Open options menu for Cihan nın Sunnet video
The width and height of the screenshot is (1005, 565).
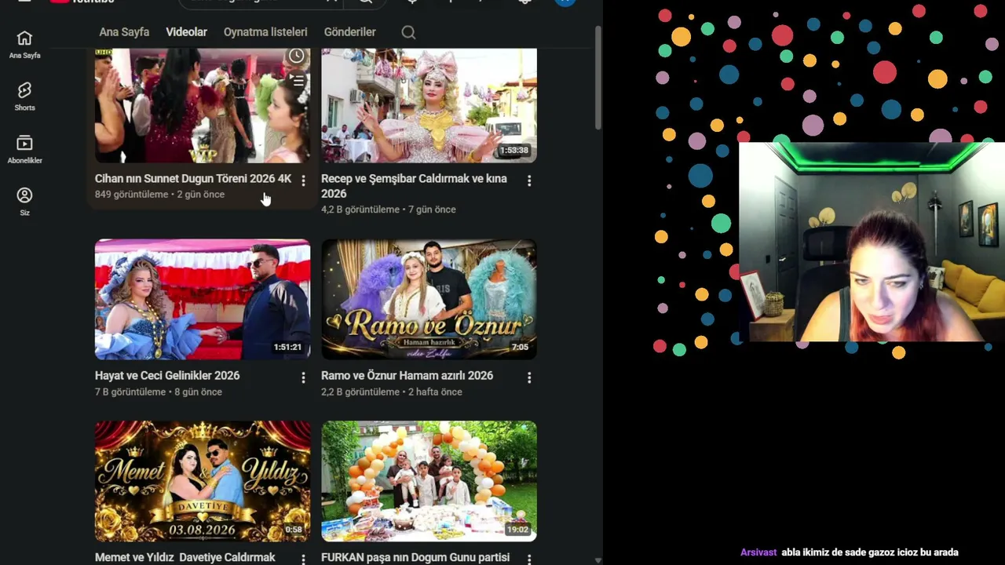[303, 180]
